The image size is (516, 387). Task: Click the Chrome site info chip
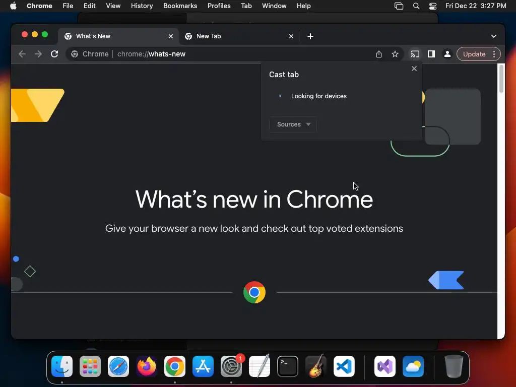point(90,54)
